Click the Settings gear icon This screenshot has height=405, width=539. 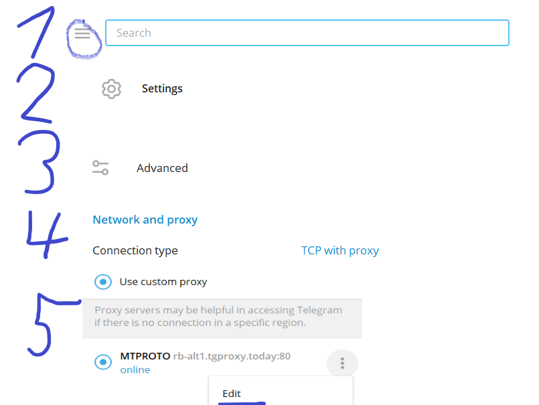pos(111,89)
